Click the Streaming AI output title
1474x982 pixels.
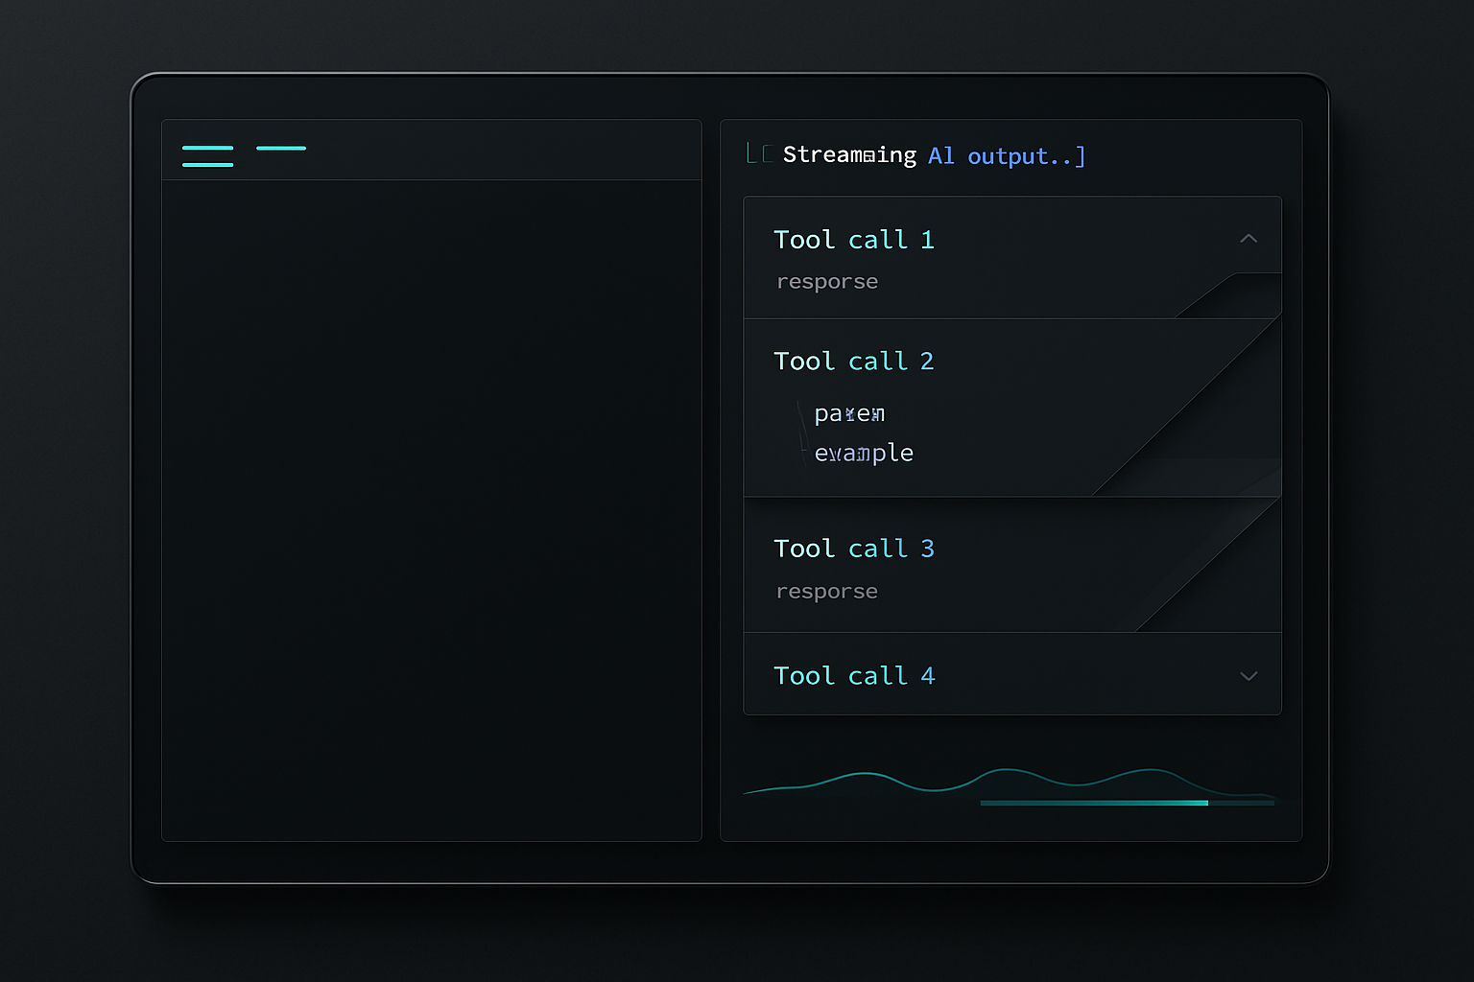(934, 155)
